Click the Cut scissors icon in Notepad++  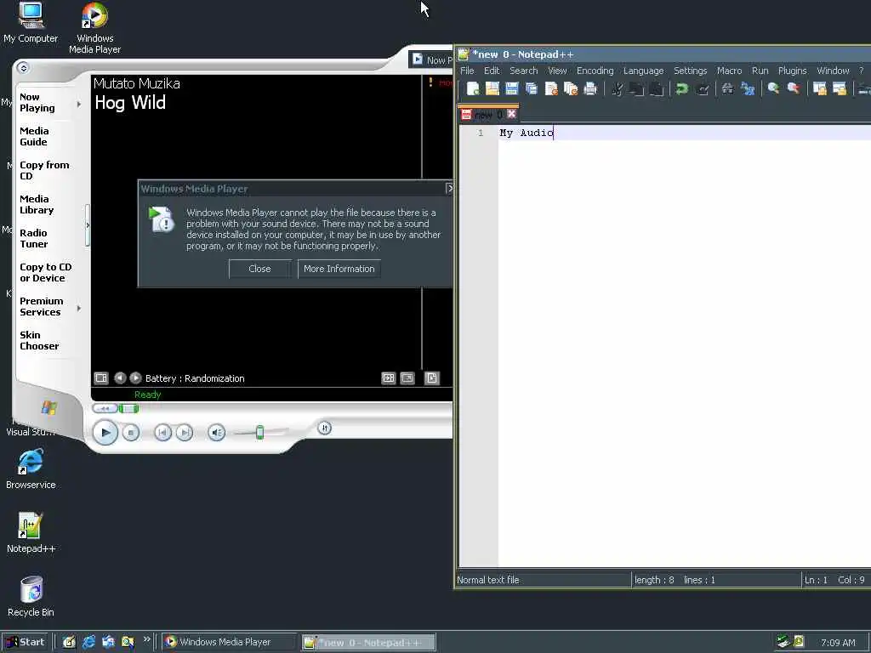click(617, 88)
